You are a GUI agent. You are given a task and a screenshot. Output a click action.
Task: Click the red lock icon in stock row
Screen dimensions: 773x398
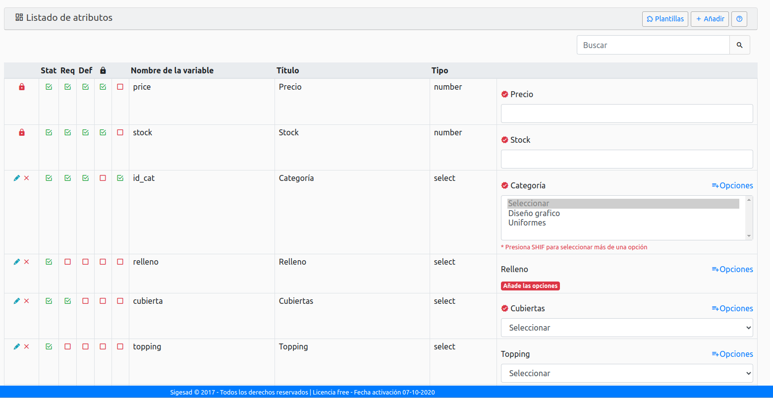coord(21,132)
